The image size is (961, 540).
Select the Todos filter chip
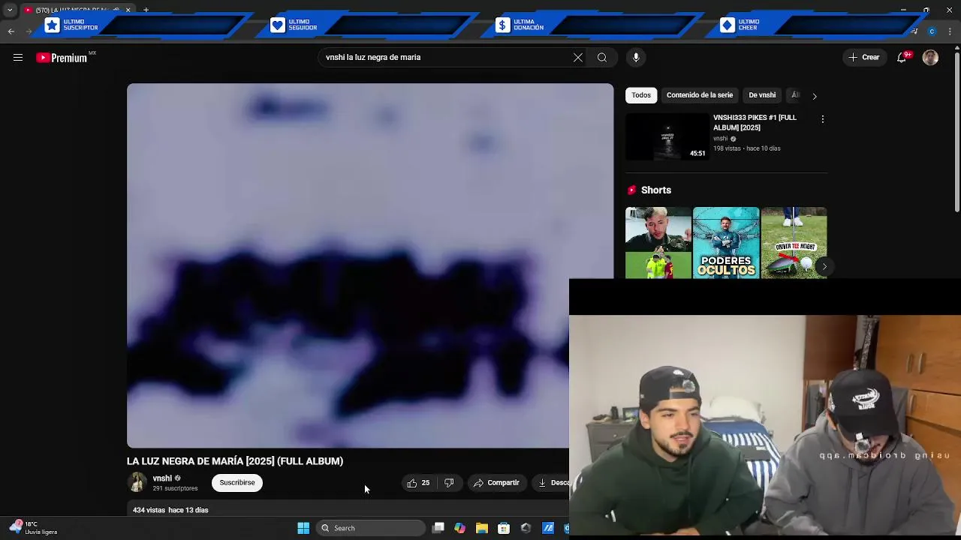pyautogui.click(x=641, y=95)
